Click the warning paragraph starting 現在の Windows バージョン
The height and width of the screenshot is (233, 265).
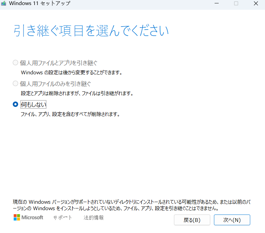tap(132, 205)
